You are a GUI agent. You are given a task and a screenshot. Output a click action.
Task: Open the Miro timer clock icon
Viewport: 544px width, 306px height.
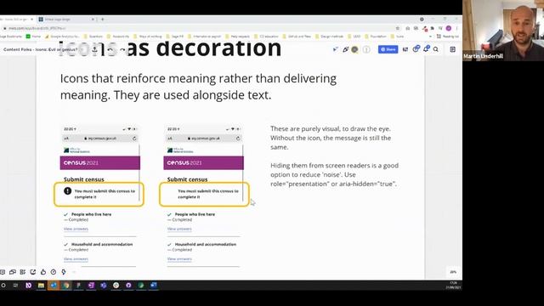[x=54, y=272]
